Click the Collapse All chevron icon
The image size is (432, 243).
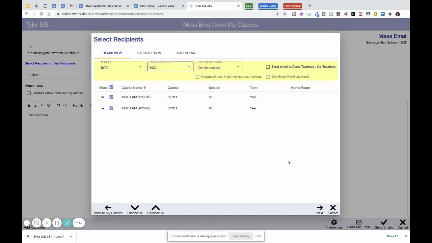tap(156, 208)
